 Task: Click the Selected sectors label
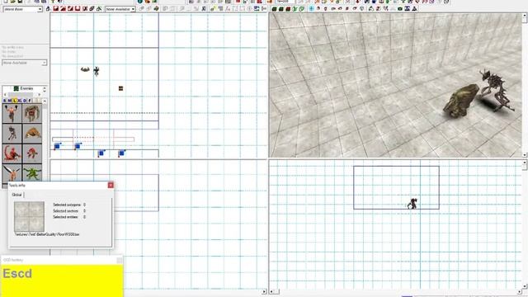[66, 211]
